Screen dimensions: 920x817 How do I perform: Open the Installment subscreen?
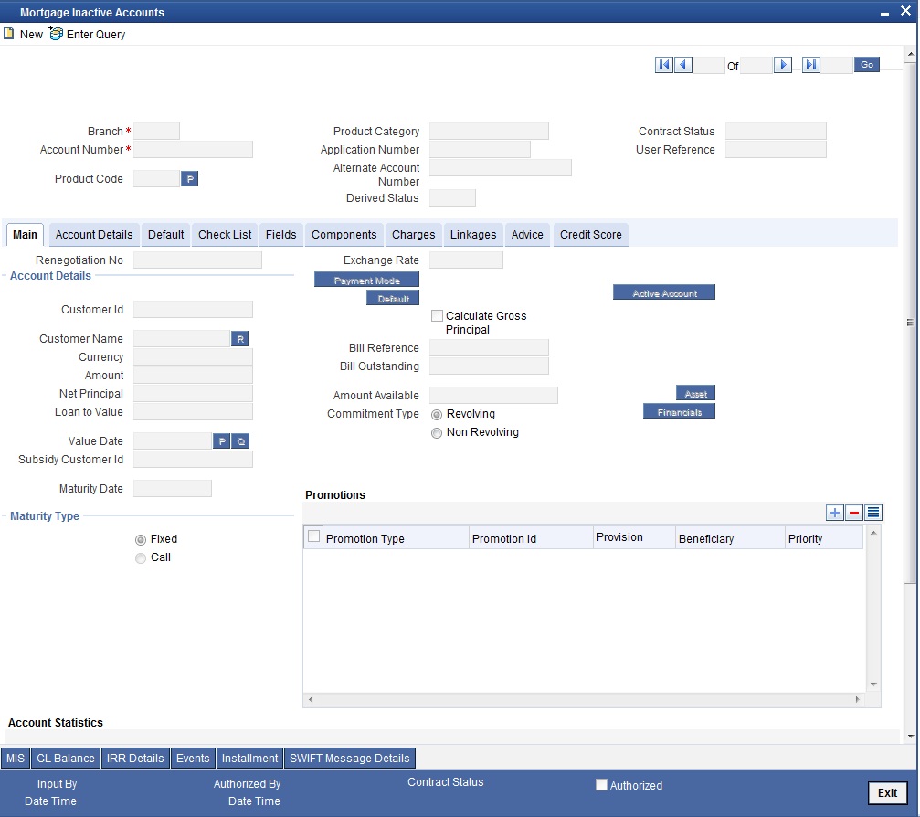[250, 759]
